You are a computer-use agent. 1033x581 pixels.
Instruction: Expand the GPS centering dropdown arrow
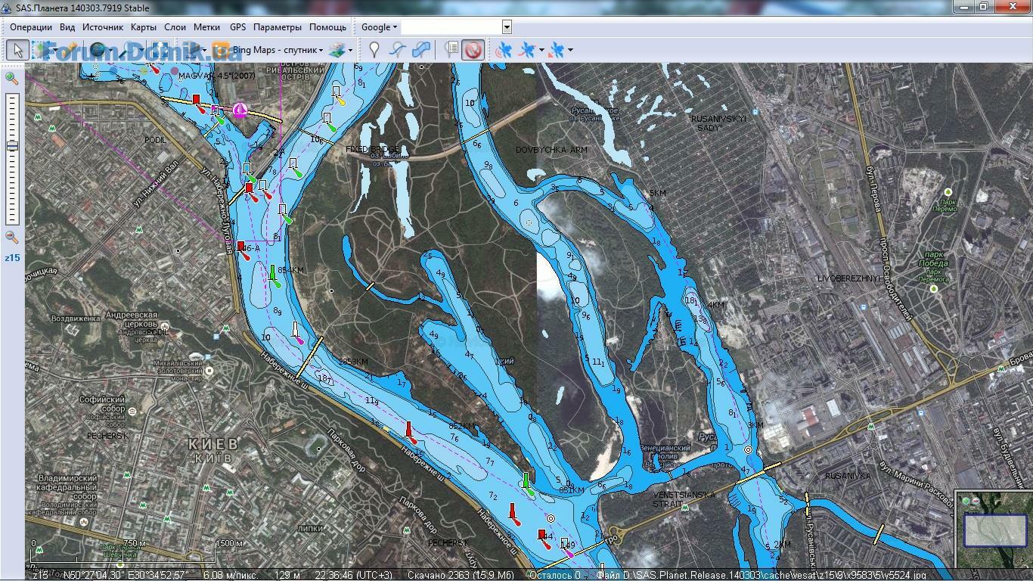[570, 50]
